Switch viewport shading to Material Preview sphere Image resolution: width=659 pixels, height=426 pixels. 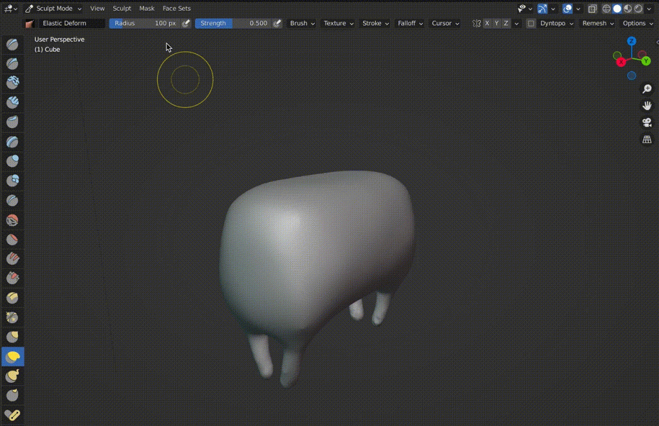(627, 8)
